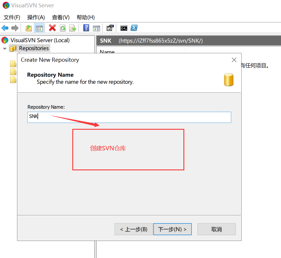
Task: Close the Create New Repository dialog
Action: pos(234,60)
